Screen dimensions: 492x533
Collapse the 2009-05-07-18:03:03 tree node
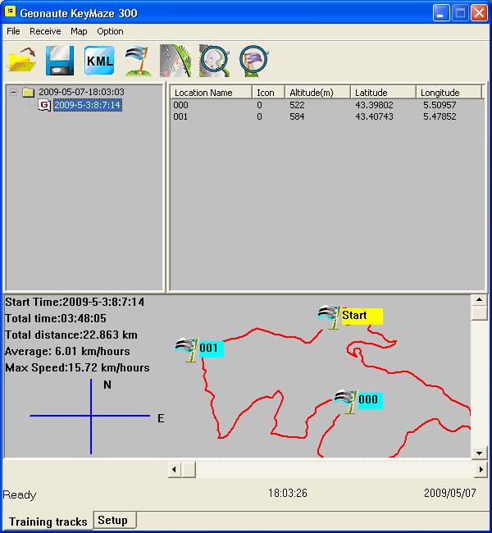[13, 92]
